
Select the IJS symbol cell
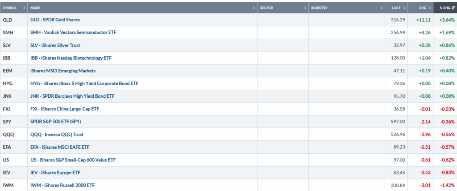pyautogui.click(x=14, y=160)
